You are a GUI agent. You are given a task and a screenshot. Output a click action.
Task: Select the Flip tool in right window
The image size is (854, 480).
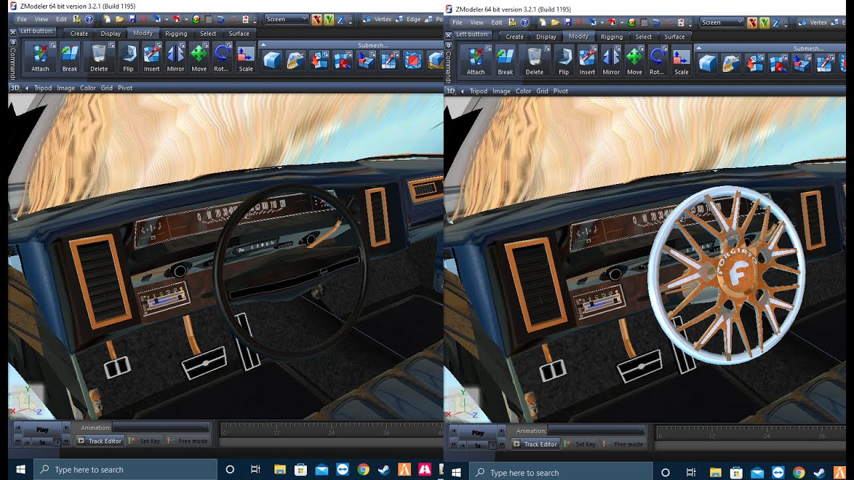point(564,61)
